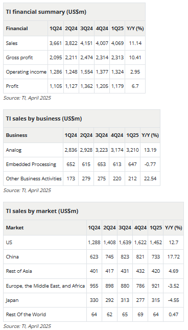Click the Business column header

click(x=17, y=135)
